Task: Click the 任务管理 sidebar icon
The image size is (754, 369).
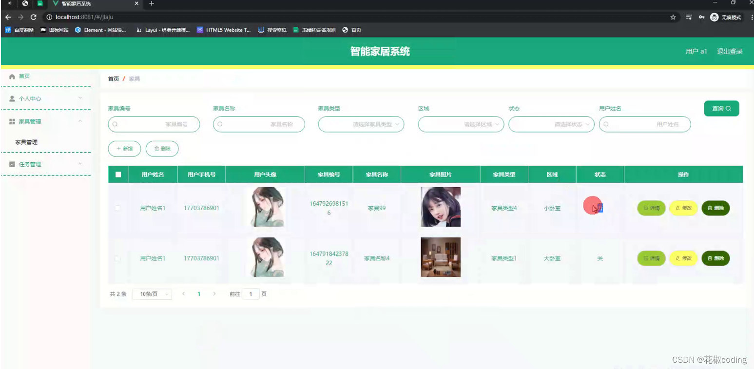Action: click(x=12, y=164)
